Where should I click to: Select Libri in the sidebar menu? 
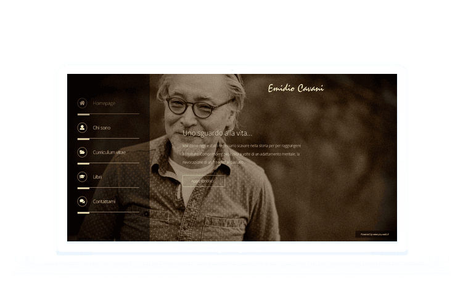[x=97, y=177]
